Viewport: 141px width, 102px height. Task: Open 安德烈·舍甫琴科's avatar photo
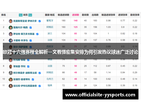[x=11, y=79]
